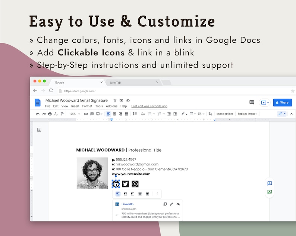Toggle justify alignment
This screenshot has height=236, width=296.
(x=126, y=114)
